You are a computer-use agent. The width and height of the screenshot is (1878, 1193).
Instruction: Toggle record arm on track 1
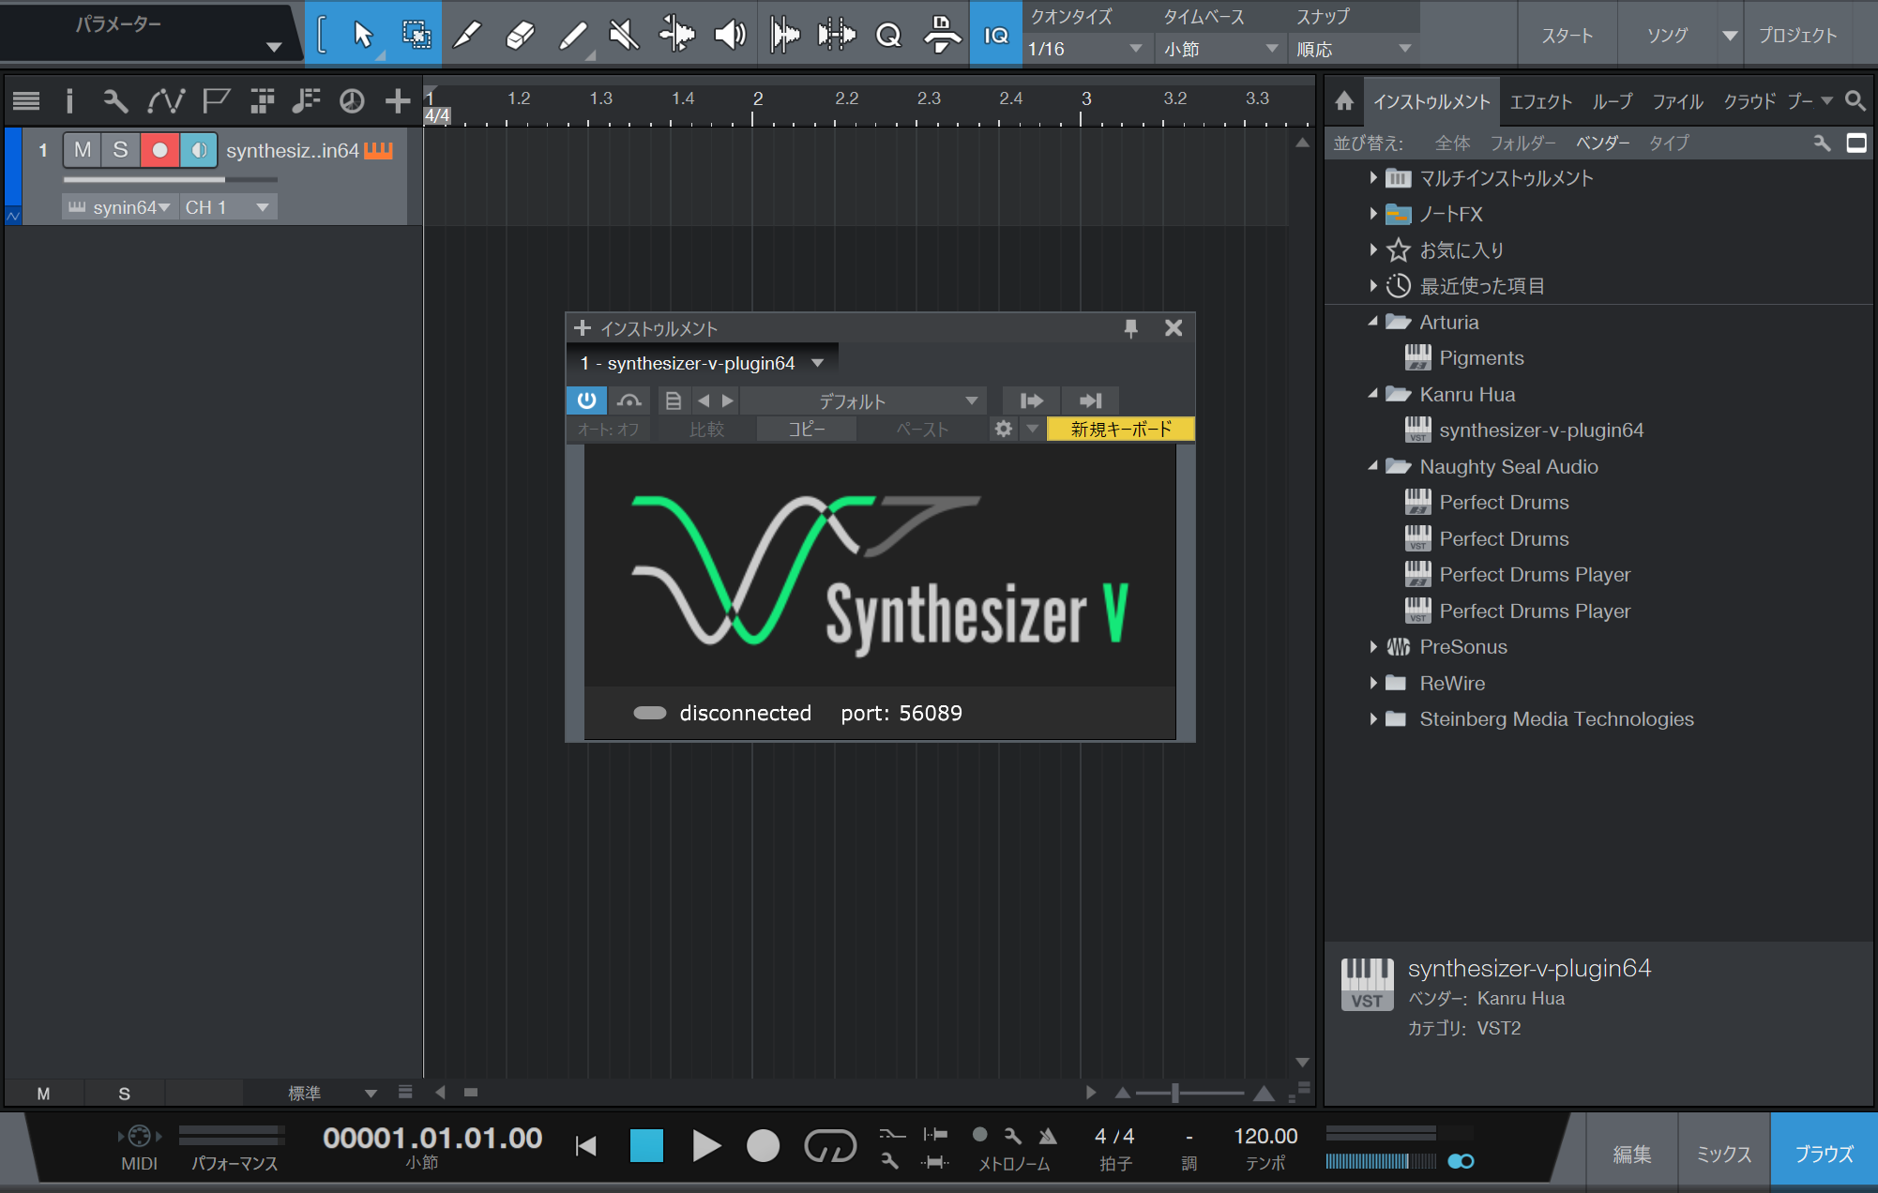159,150
